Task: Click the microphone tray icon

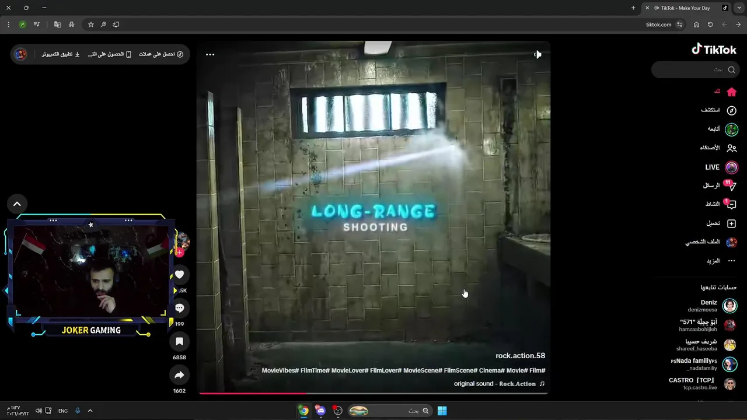Action: 77,411
